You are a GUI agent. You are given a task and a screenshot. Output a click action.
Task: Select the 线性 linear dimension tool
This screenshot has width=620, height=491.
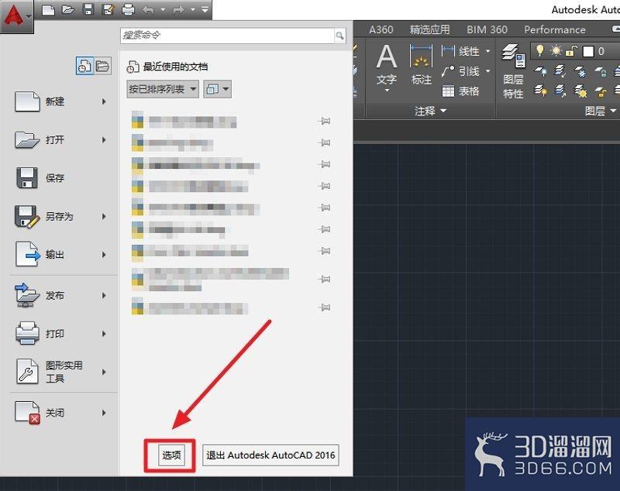[x=460, y=51]
